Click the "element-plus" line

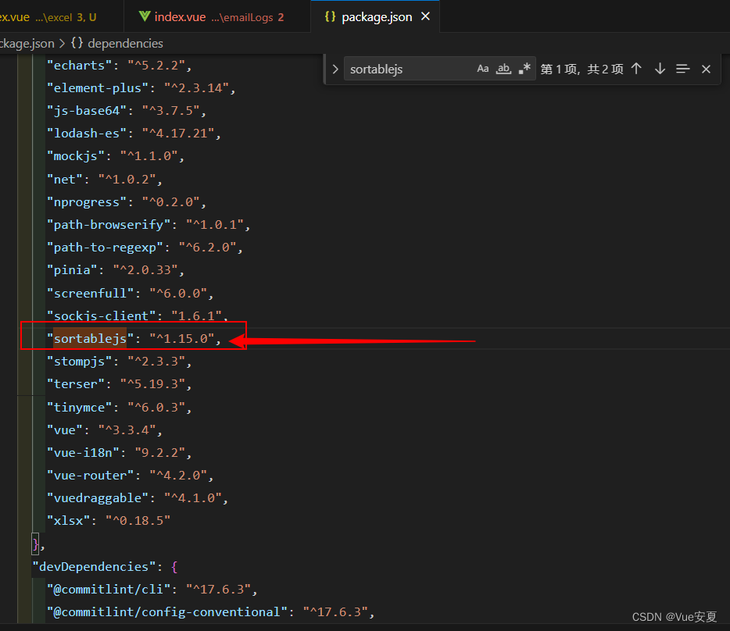(x=141, y=88)
